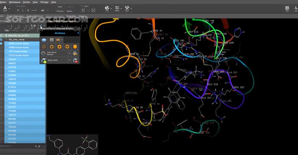Image resolution: width=298 pixels, height=155 pixels.
Task: Open the Presets sliders icon
Action: point(117,8)
